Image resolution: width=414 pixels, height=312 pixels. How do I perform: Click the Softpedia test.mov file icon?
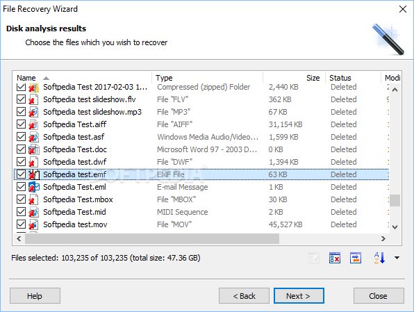(34, 224)
